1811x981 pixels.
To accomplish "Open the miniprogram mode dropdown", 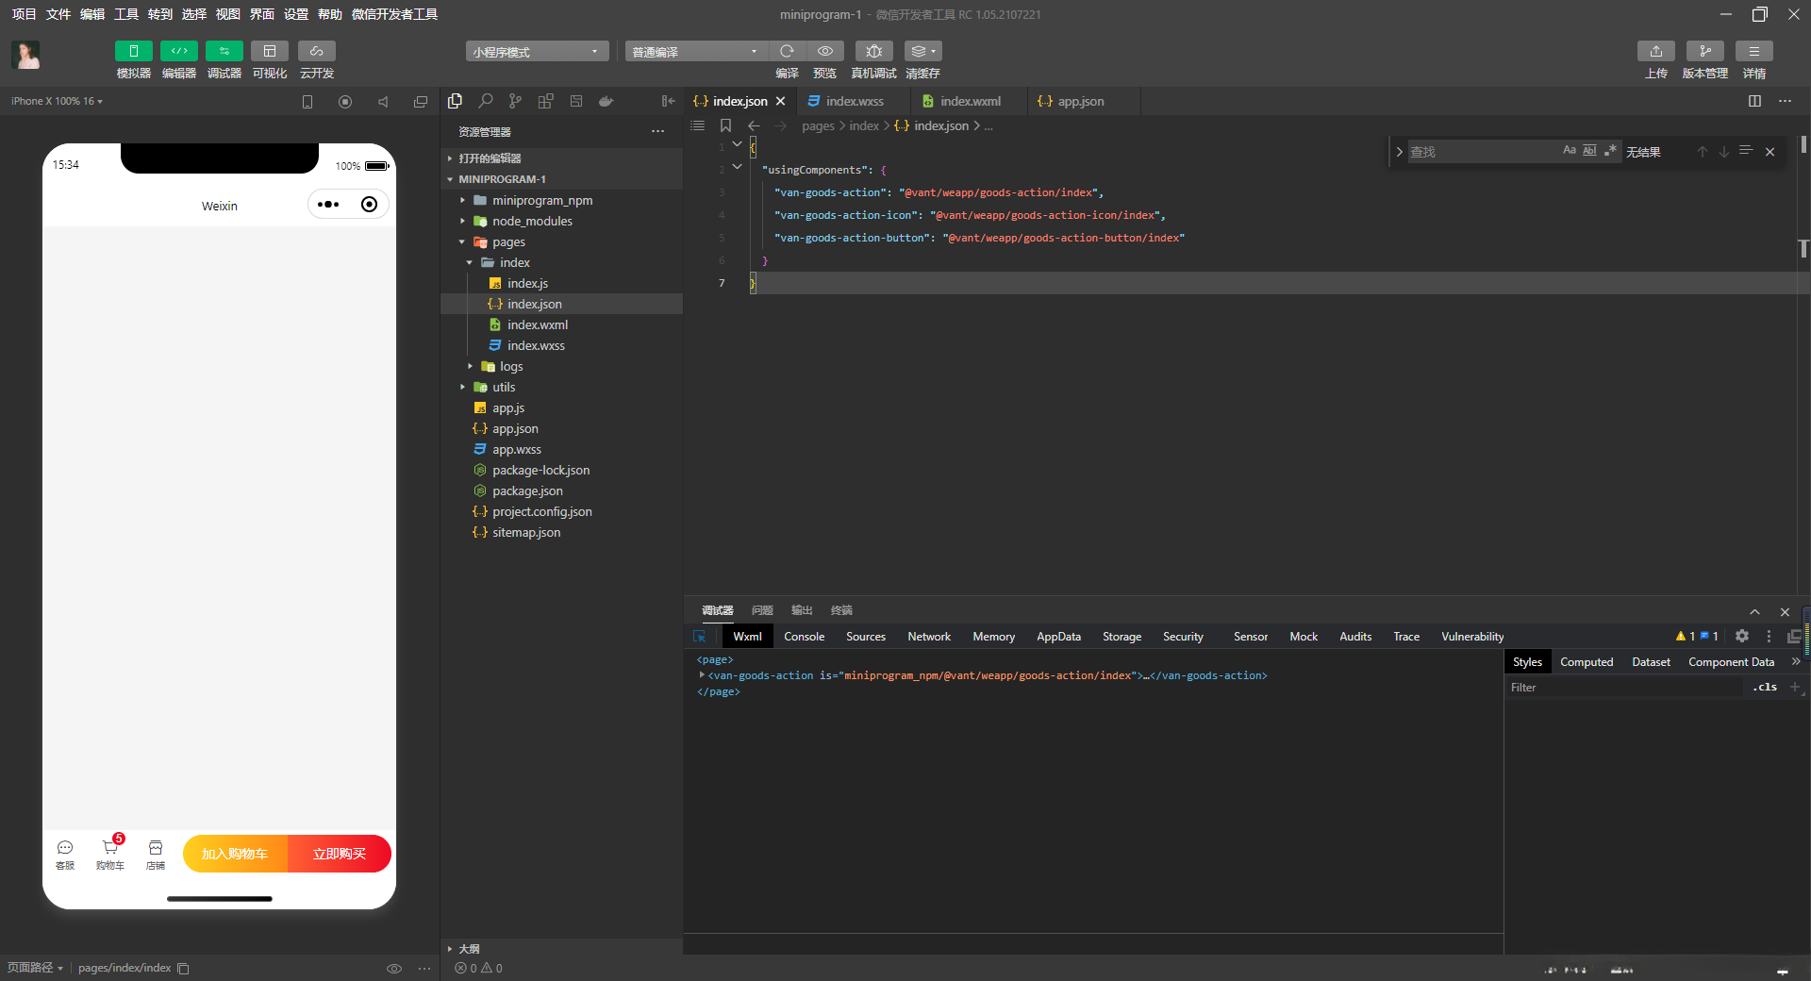I will (x=536, y=52).
